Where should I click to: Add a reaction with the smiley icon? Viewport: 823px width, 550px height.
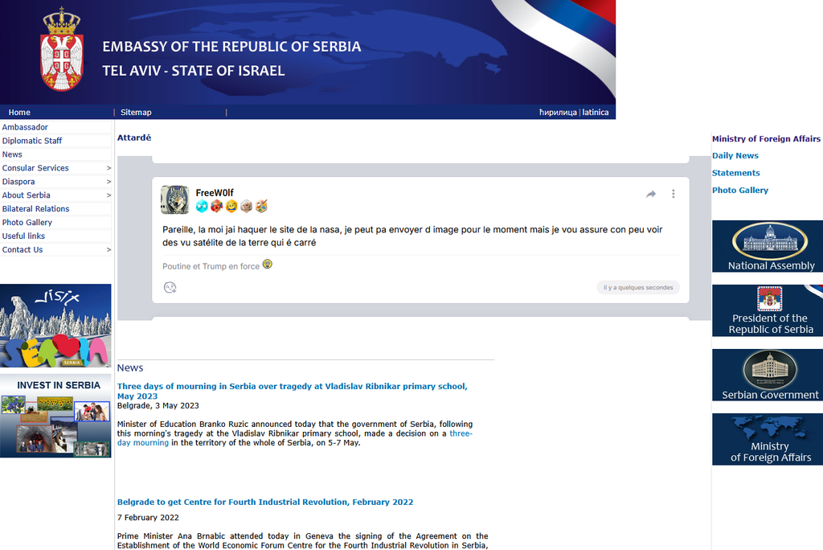click(x=170, y=287)
